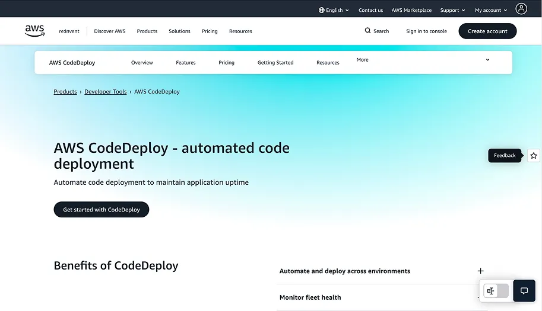Viewport: 542px width, 311px height.
Task: Click the AWS logo
Action: tap(34, 31)
